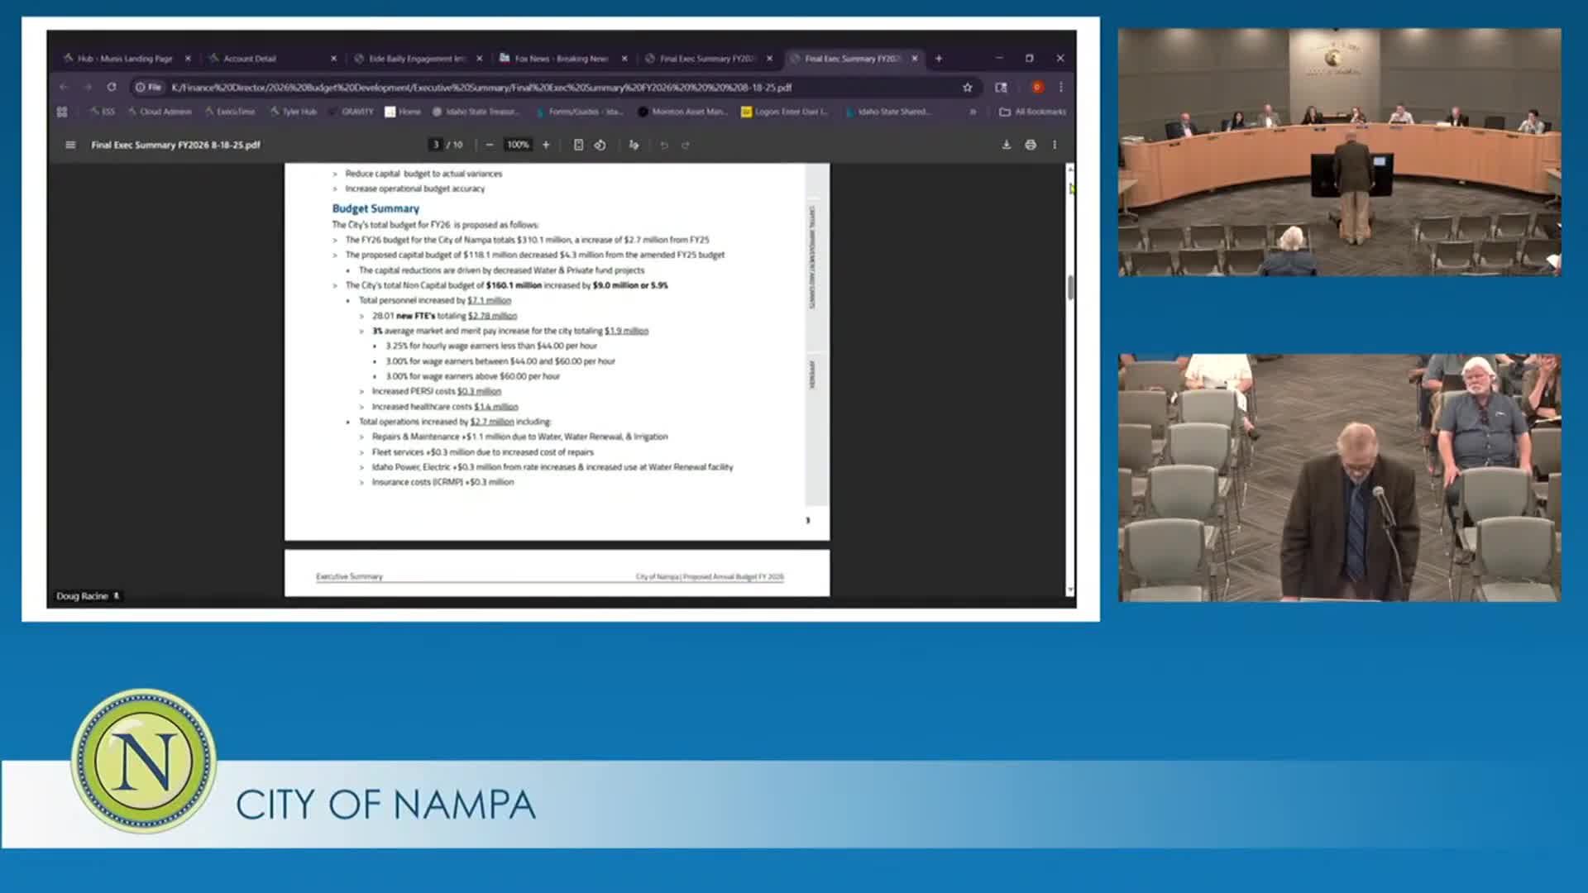
Task: Open the All Bookmarks folder
Action: [x=1033, y=112]
